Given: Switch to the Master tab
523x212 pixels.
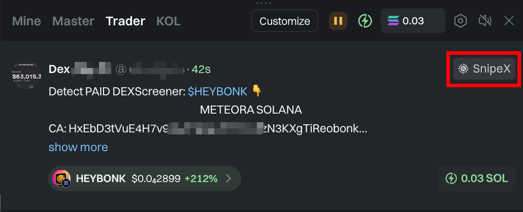Looking at the screenshot, I should 73,21.
